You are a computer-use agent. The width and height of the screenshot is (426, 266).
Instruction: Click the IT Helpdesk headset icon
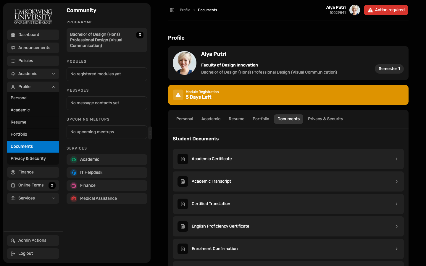click(x=74, y=173)
